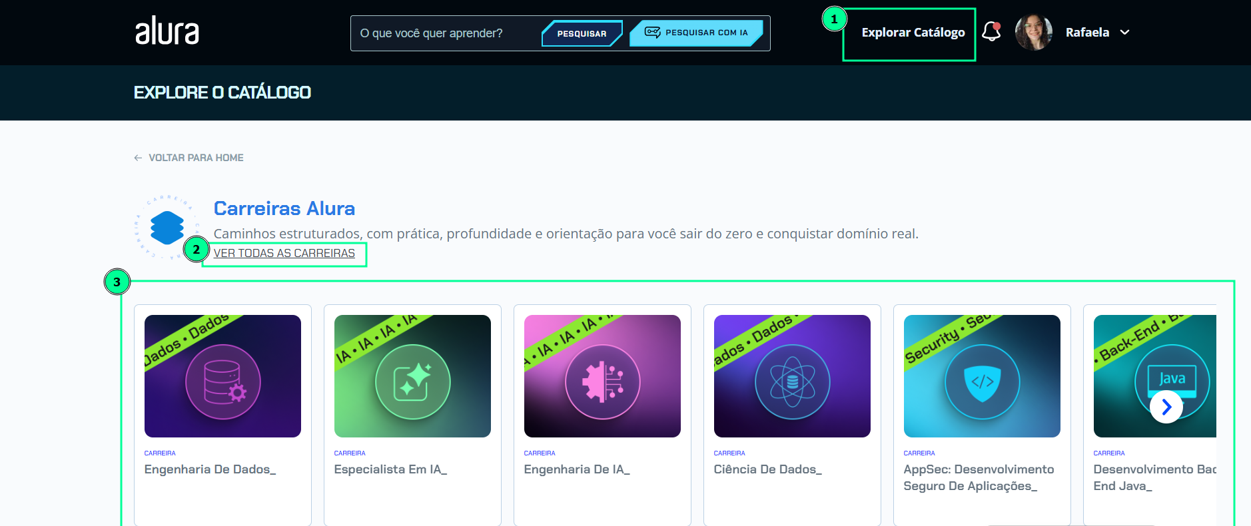
Task: Click the back arrow beside Voltar para Home
Action: pos(138,158)
